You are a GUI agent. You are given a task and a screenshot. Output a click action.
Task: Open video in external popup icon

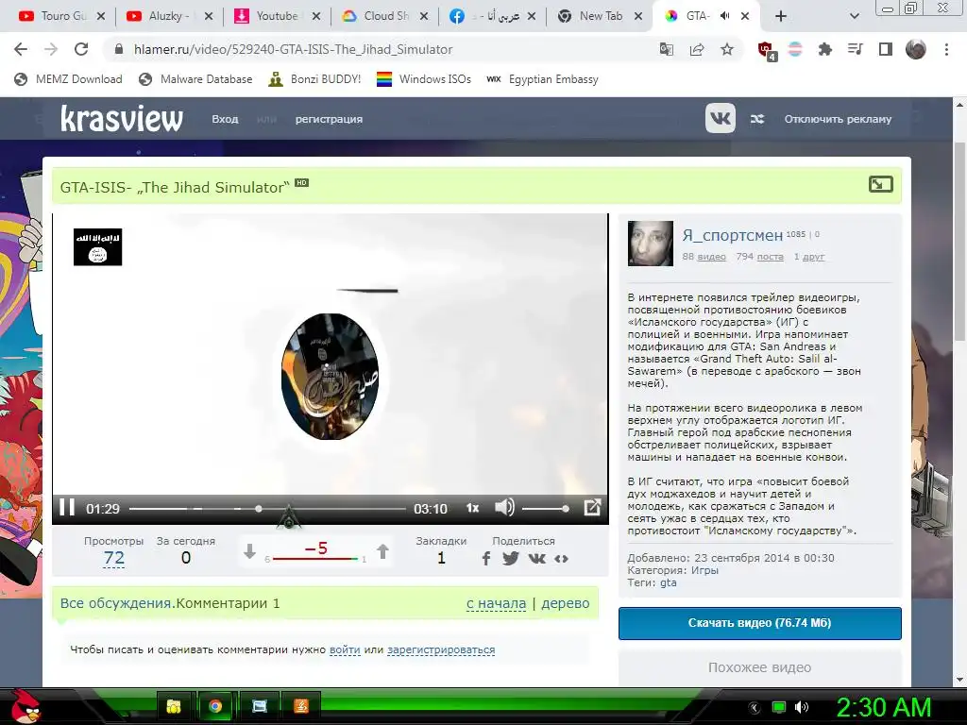[592, 507]
